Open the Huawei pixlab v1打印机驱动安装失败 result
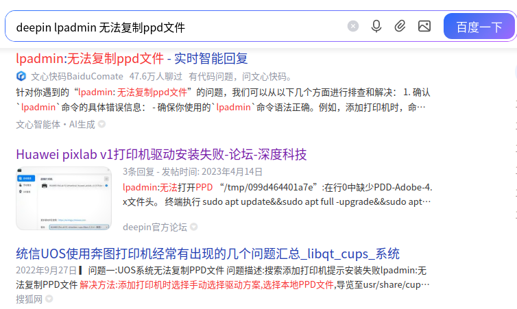Viewport: 517px width, 309px height. (161, 155)
